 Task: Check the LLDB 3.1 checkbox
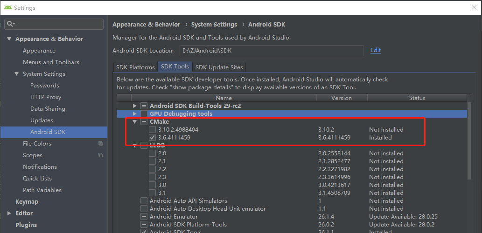click(x=152, y=193)
